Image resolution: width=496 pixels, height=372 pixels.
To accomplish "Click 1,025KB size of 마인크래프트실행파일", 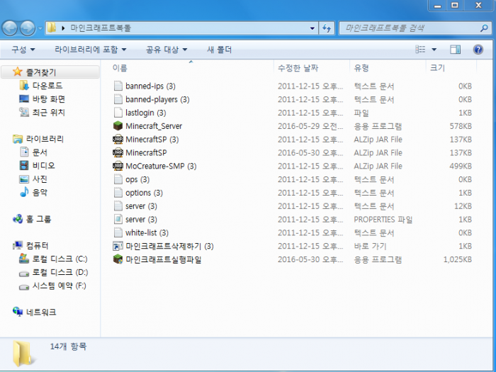I will pyautogui.click(x=458, y=259).
